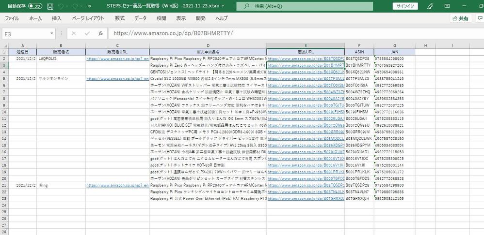This screenshot has width=484, height=235.
Task: Click the Save disk icon
Action: (x=50, y=6)
